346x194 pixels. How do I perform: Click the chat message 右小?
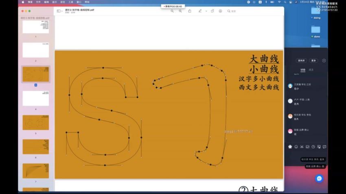(296, 88)
